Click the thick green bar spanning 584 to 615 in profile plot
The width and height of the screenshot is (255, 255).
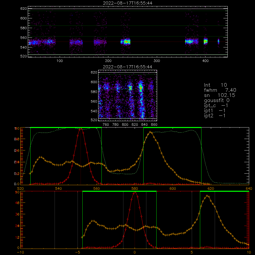tap(172, 127)
